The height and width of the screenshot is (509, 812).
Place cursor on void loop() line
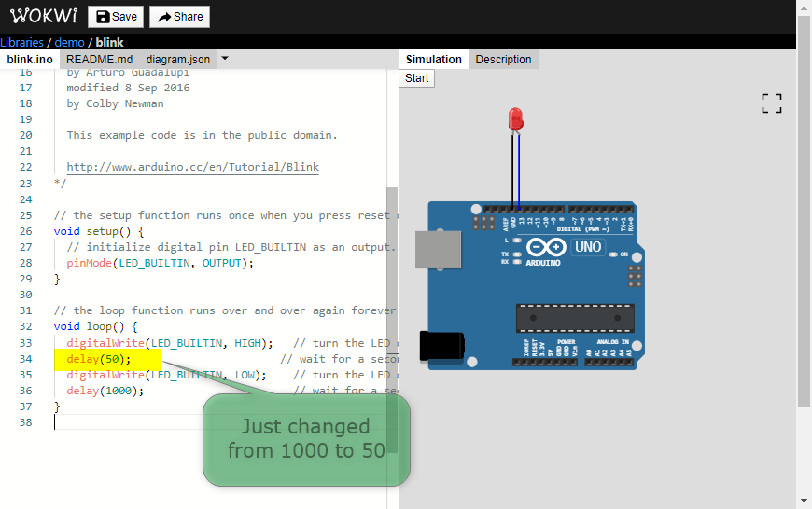(96, 326)
